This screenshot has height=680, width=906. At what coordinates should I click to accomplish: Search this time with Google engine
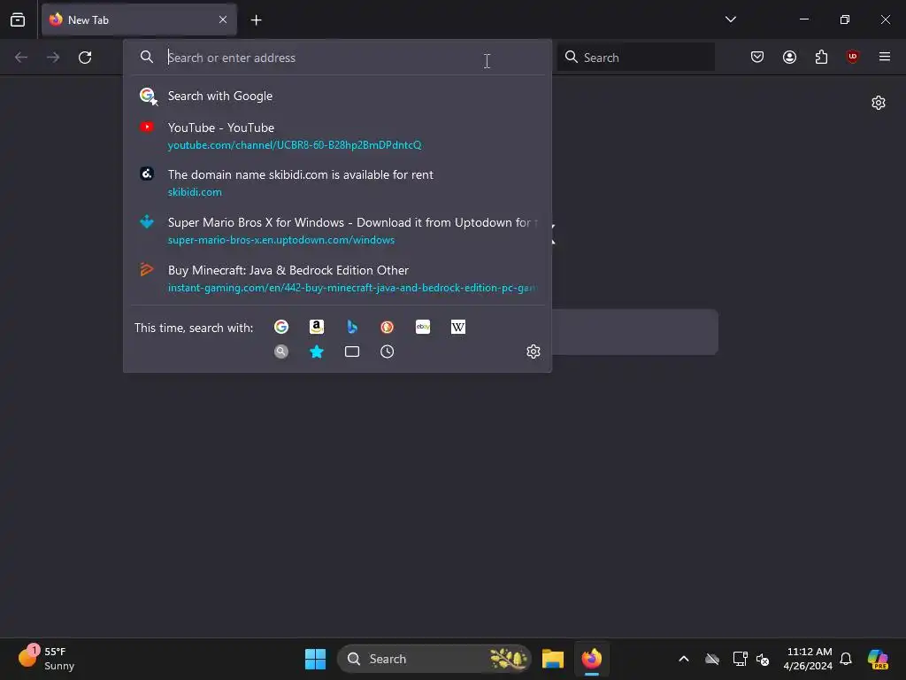click(x=281, y=328)
